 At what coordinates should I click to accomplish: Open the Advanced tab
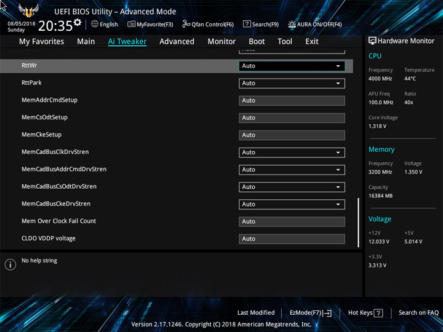point(177,42)
